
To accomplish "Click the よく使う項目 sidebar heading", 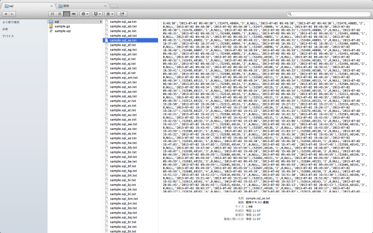I will tap(10, 22).
